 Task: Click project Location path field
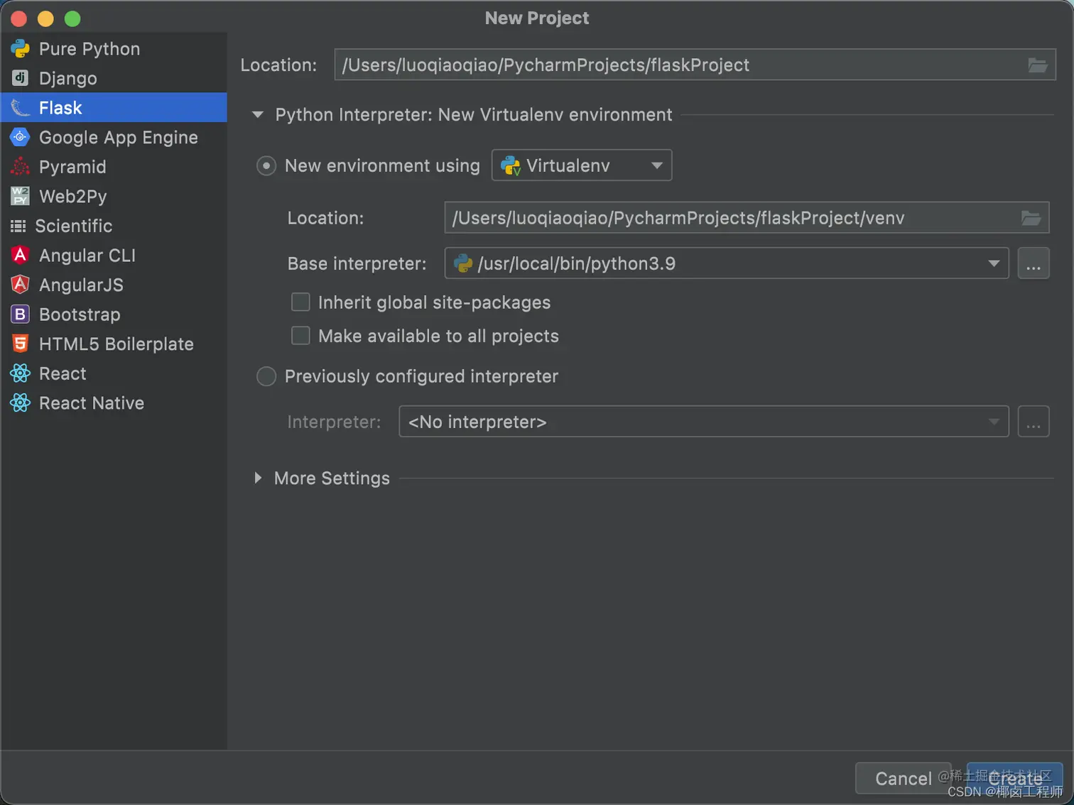(695, 65)
